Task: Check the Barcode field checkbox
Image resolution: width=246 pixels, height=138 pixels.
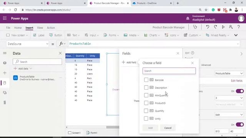Action: [146, 80]
